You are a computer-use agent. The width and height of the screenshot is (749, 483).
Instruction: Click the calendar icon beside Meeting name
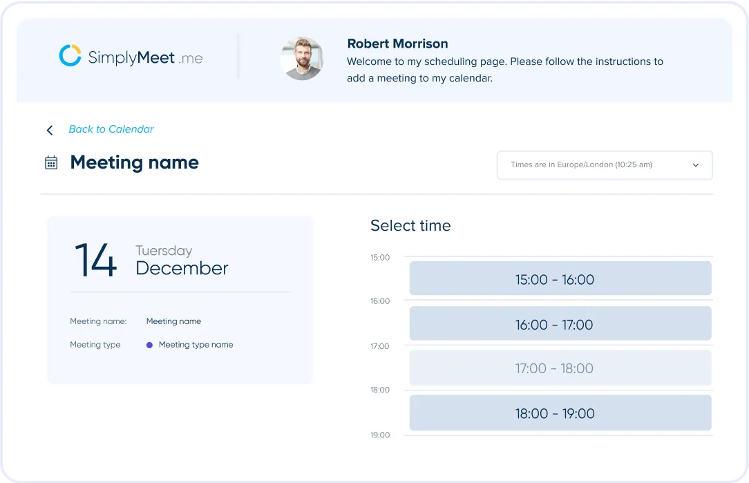coord(51,162)
